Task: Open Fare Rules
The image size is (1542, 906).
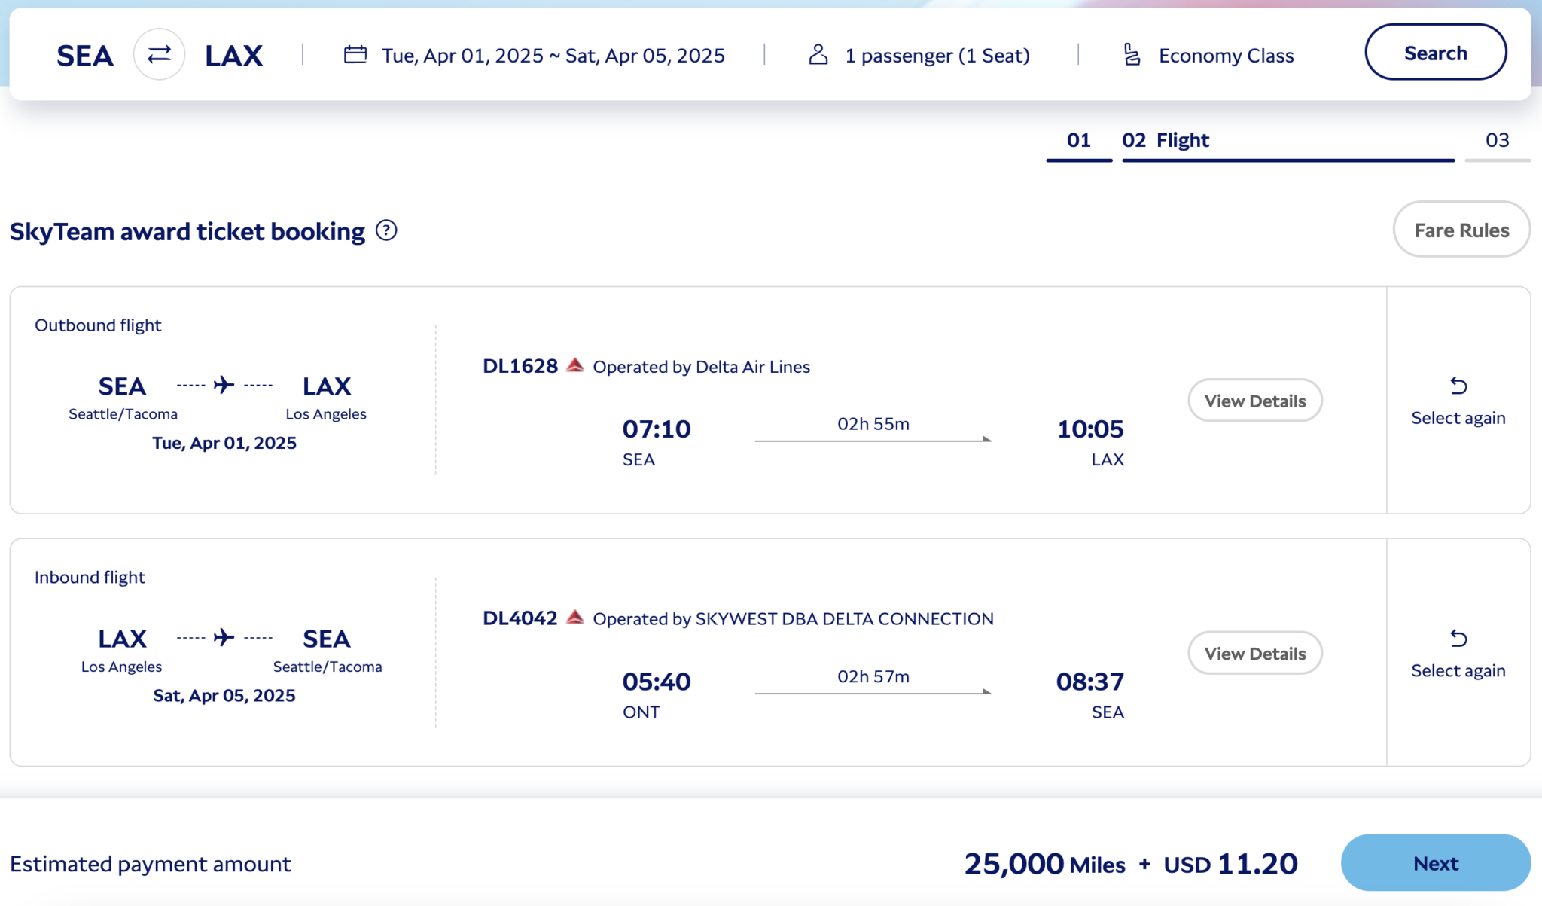Action: pyautogui.click(x=1461, y=230)
